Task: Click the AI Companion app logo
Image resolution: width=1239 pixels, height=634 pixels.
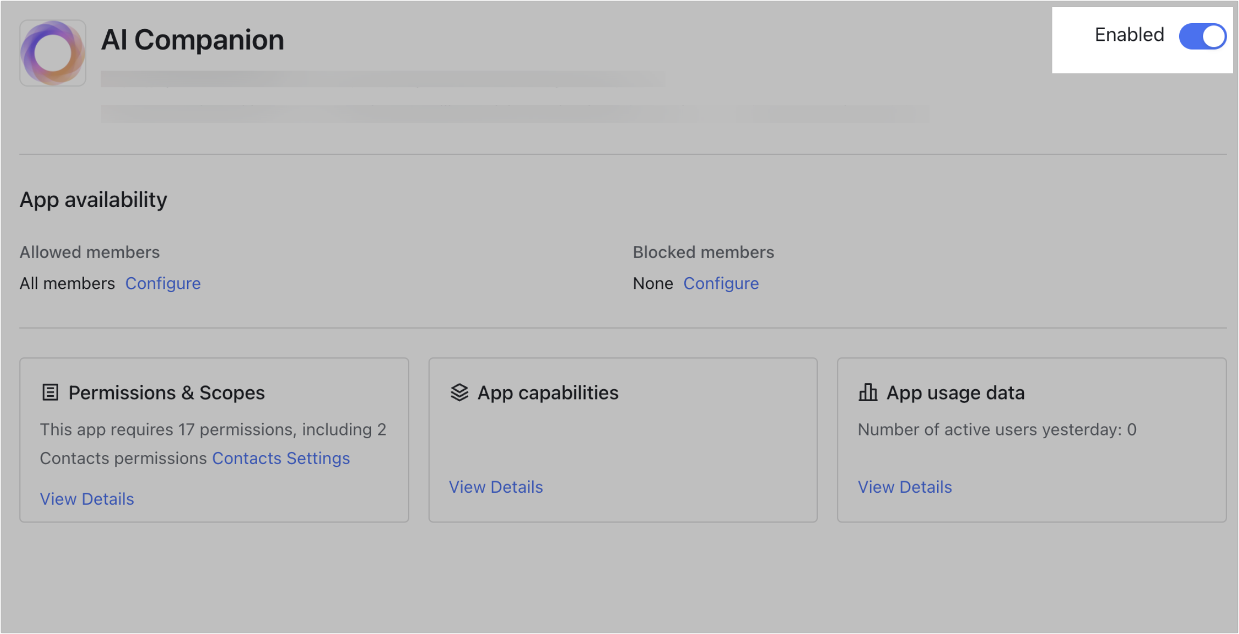Action: click(x=53, y=53)
